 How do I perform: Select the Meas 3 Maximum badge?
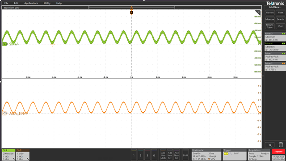(x=275, y=37)
